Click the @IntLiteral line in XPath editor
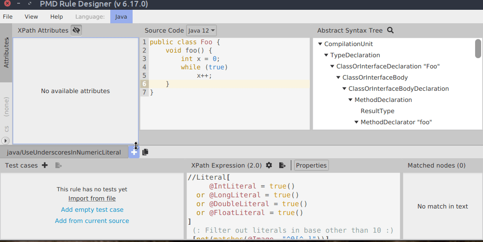The image size is (483, 242). click(252, 186)
